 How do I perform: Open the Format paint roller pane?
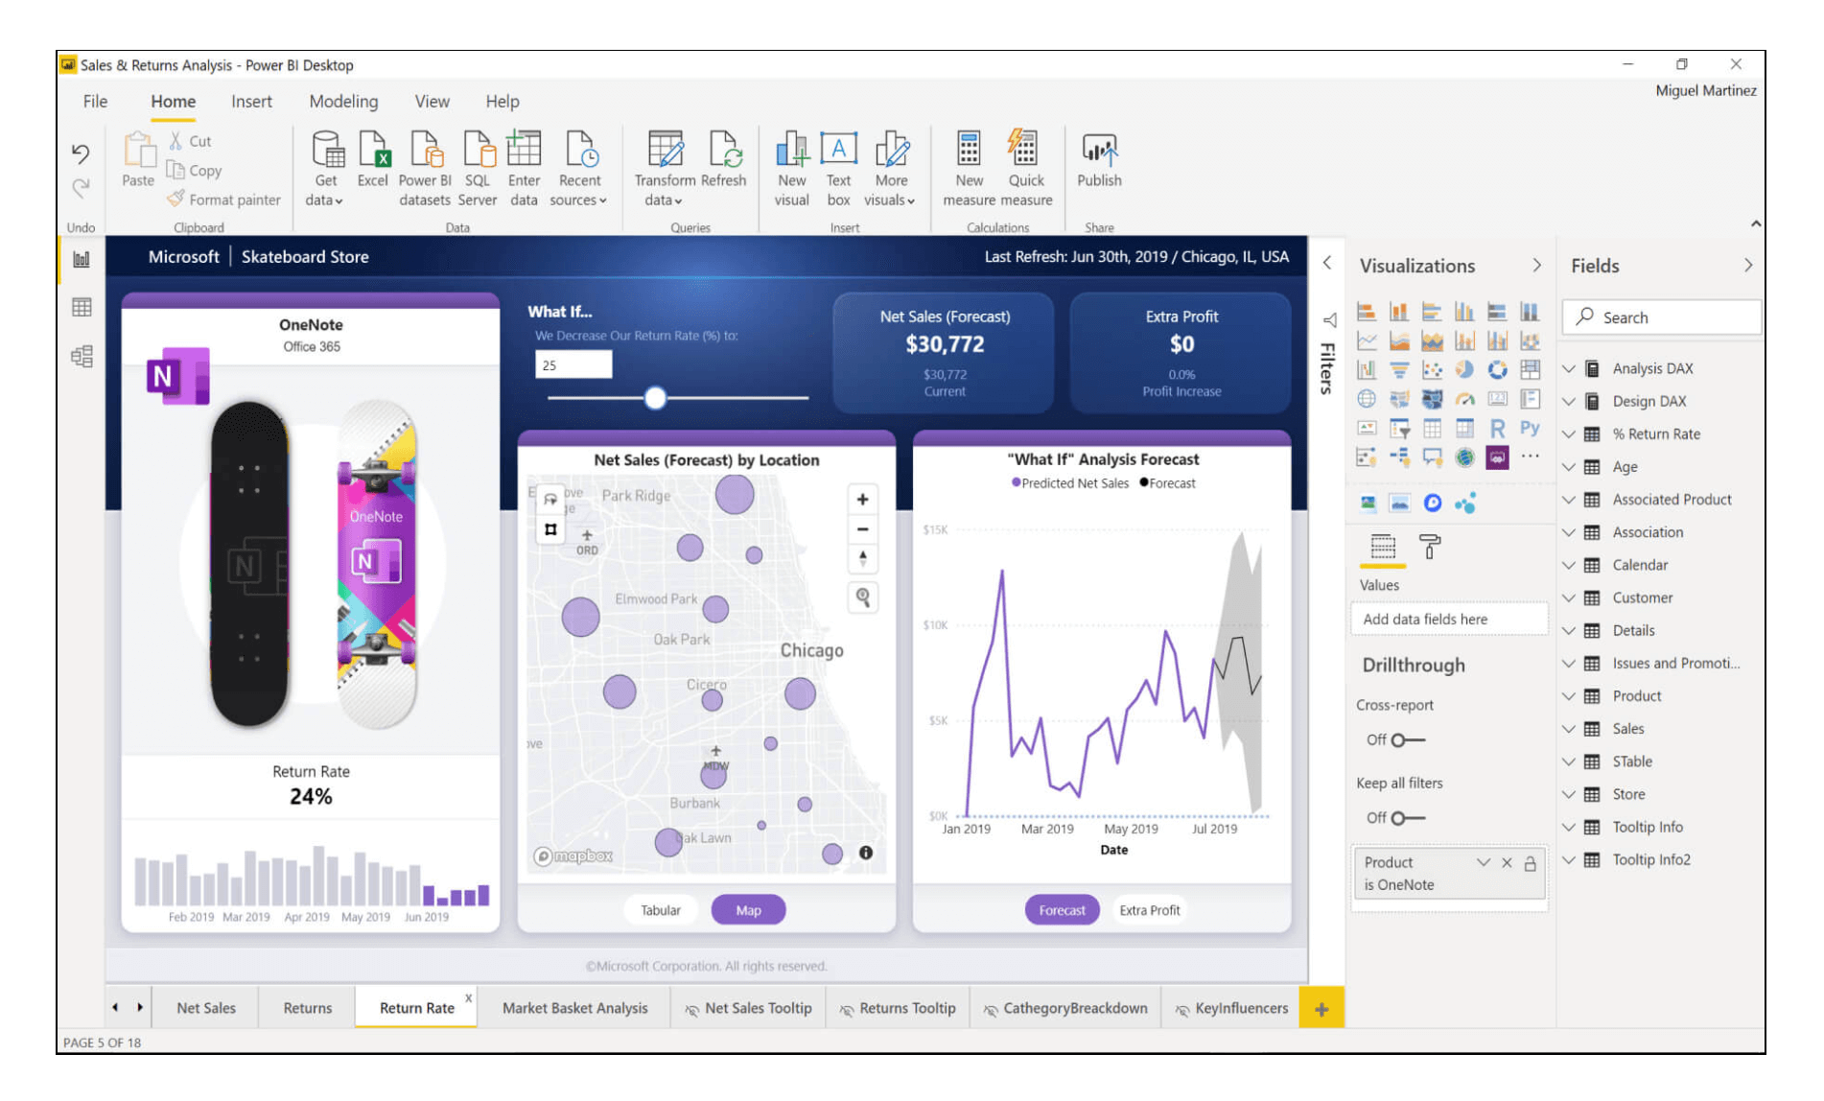[x=1430, y=547]
